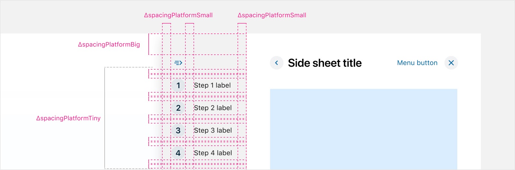Click the expand stepper arrow icon

178,63
